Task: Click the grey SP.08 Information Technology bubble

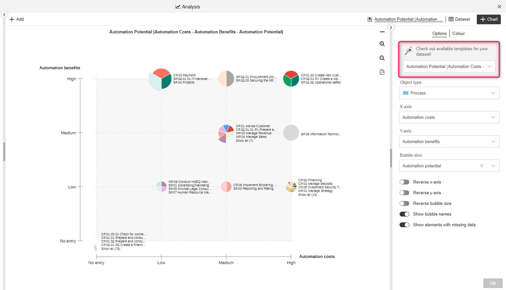Action: 291,133
